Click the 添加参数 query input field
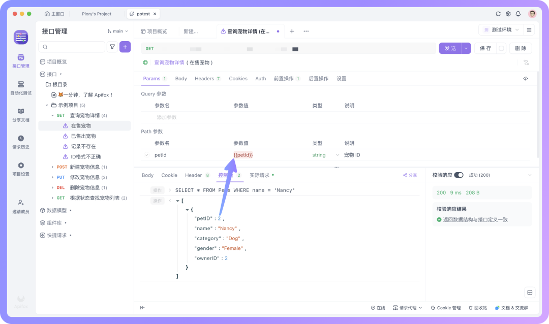 pyautogui.click(x=166, y=117)
